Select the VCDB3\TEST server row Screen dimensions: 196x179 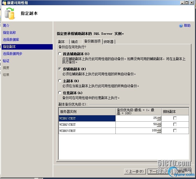(x=87, y=131)
